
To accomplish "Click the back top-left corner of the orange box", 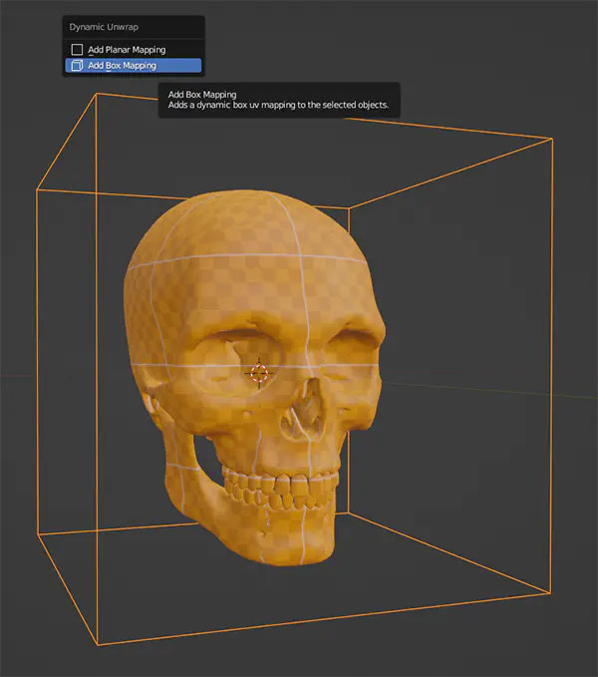I will [96, 95].
